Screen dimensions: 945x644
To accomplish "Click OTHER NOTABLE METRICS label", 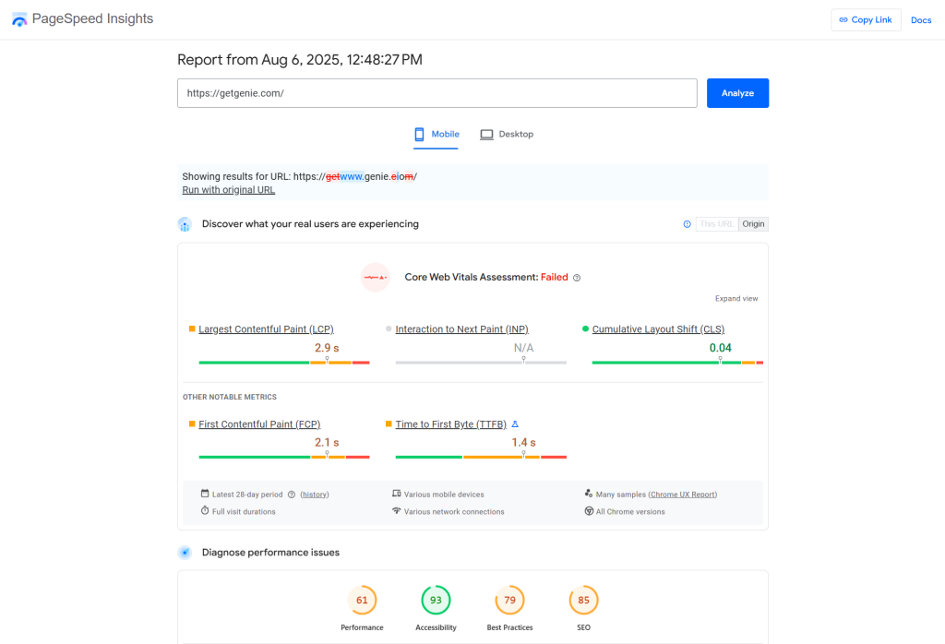I will coord(230,397).
